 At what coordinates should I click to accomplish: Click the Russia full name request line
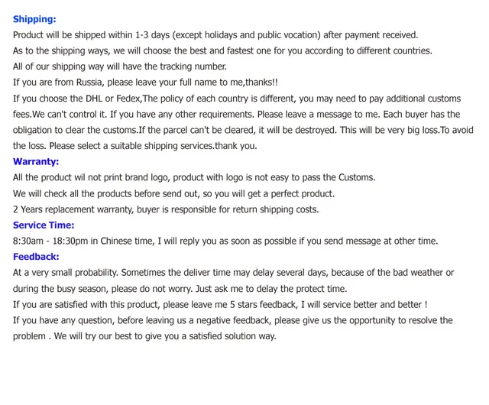(x=145, y=83)
